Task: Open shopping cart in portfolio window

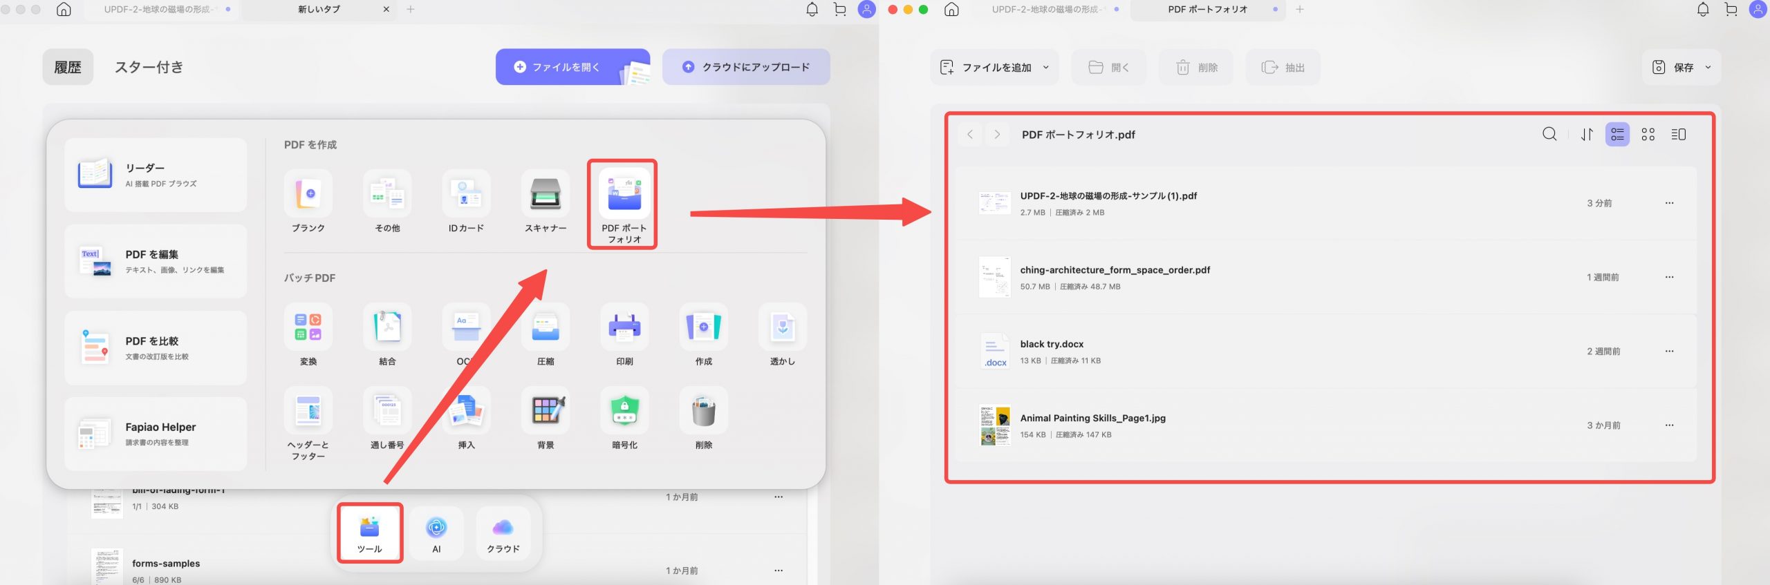Action: coord(1731,10)
